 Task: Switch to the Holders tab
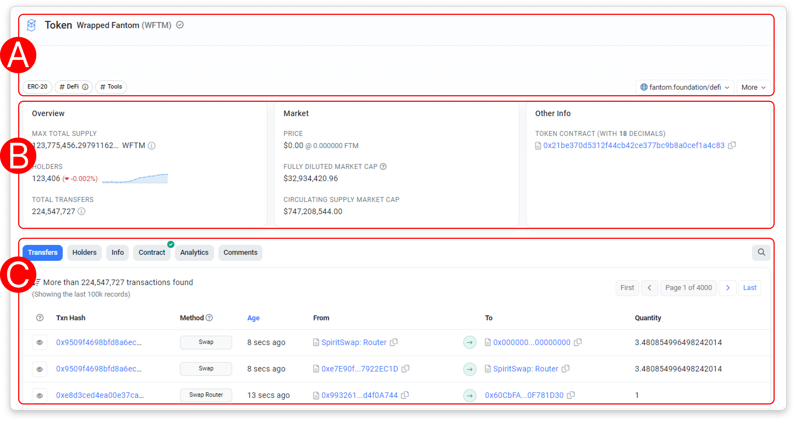tap(84, 252)
